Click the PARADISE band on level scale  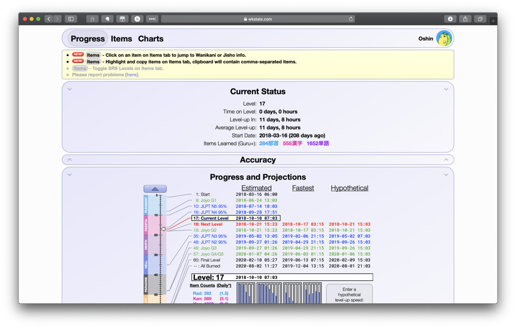pyautogui.click(x=146, y=284)
